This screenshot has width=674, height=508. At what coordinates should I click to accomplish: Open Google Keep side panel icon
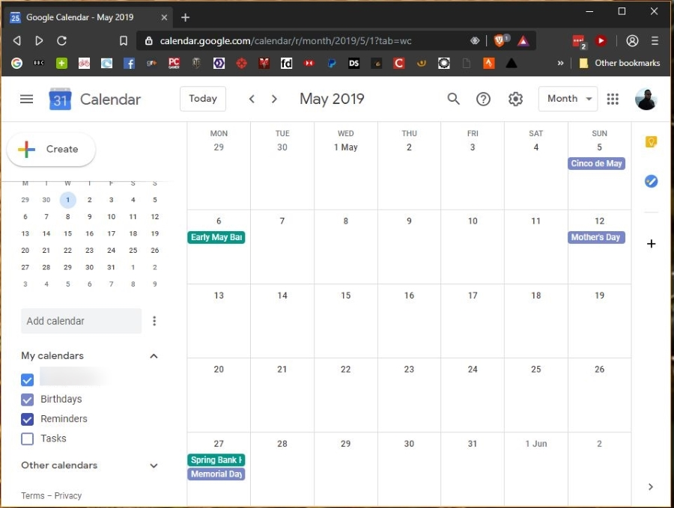tap(651, 141)
